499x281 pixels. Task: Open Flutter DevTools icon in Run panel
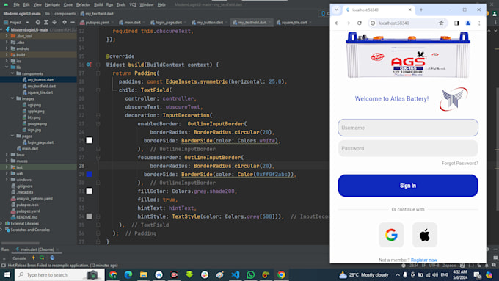tap(53, 258)
